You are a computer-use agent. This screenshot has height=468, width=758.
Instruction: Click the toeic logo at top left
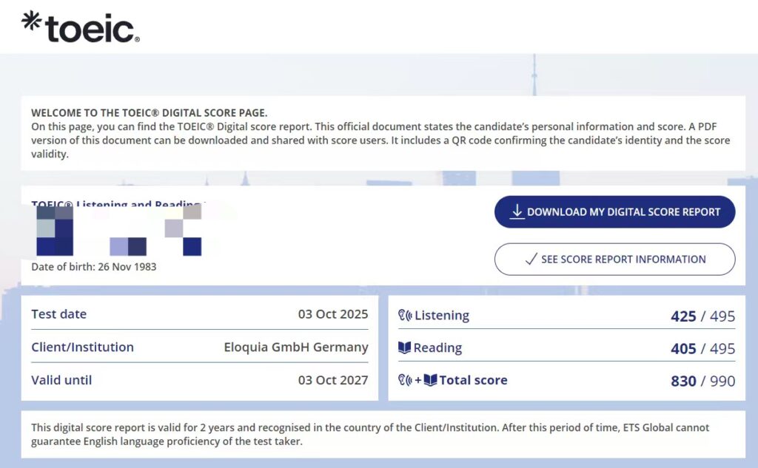pos(80,27)
